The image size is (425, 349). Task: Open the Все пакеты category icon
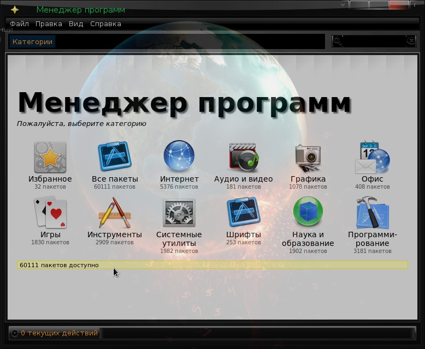pos(115,157)
